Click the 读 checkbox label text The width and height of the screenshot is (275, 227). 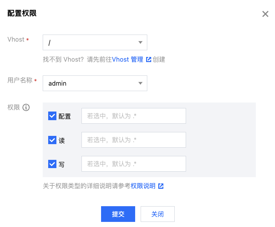[62, 140]
